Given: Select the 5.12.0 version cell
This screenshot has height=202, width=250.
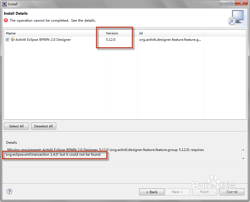Looking at the screenshot, I should tap(111, 40).
